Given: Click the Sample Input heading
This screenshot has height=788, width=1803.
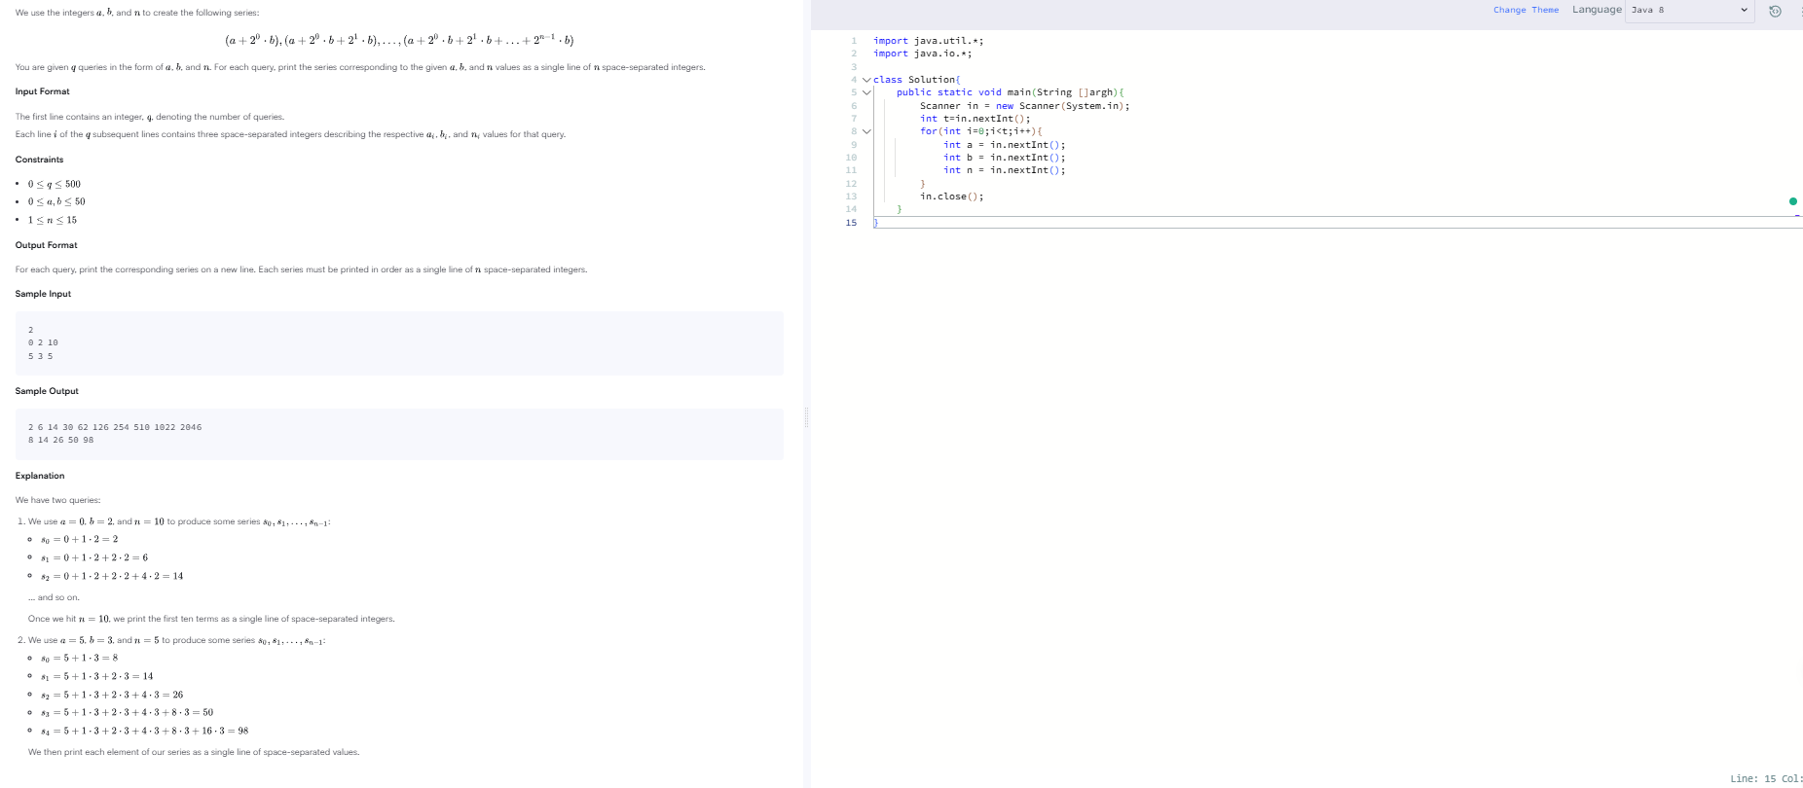Looking at the screenshot, I should [43, 294].
